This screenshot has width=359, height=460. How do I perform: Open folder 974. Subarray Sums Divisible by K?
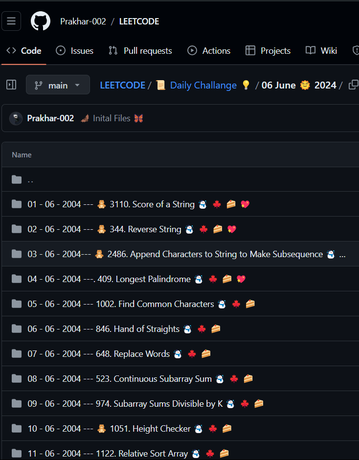pos(146,404)
